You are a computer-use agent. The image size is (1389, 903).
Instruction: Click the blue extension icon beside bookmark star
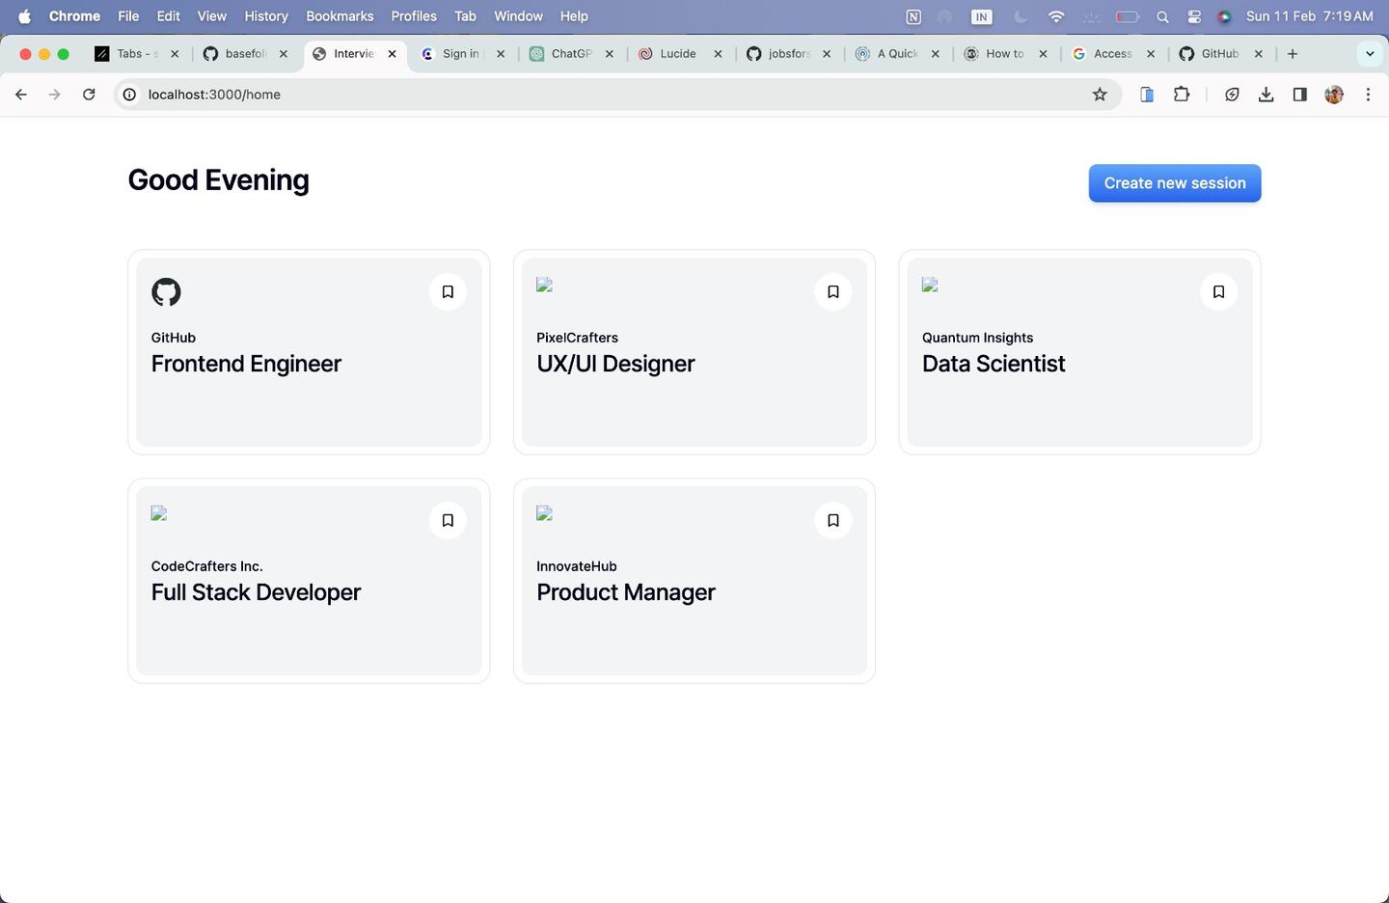(1147, 95)
